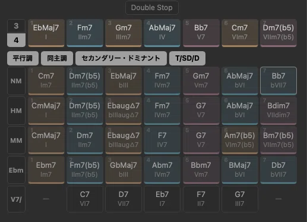The height and width of the screenshot is (222, 307).
Task: Play the HM row AbMaj7 bVI pad
Action: pos(240,111)
